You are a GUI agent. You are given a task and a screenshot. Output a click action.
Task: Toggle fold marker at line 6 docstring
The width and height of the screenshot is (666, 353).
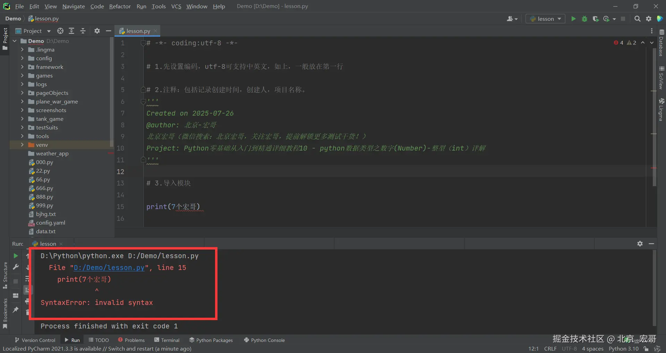(x=143, y=101)
